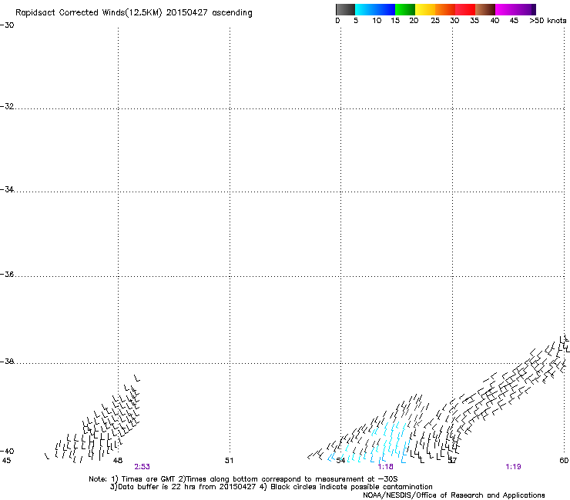Click the word 'ascending' in the title
Screen dimensions: 570x500
point(232,13)
